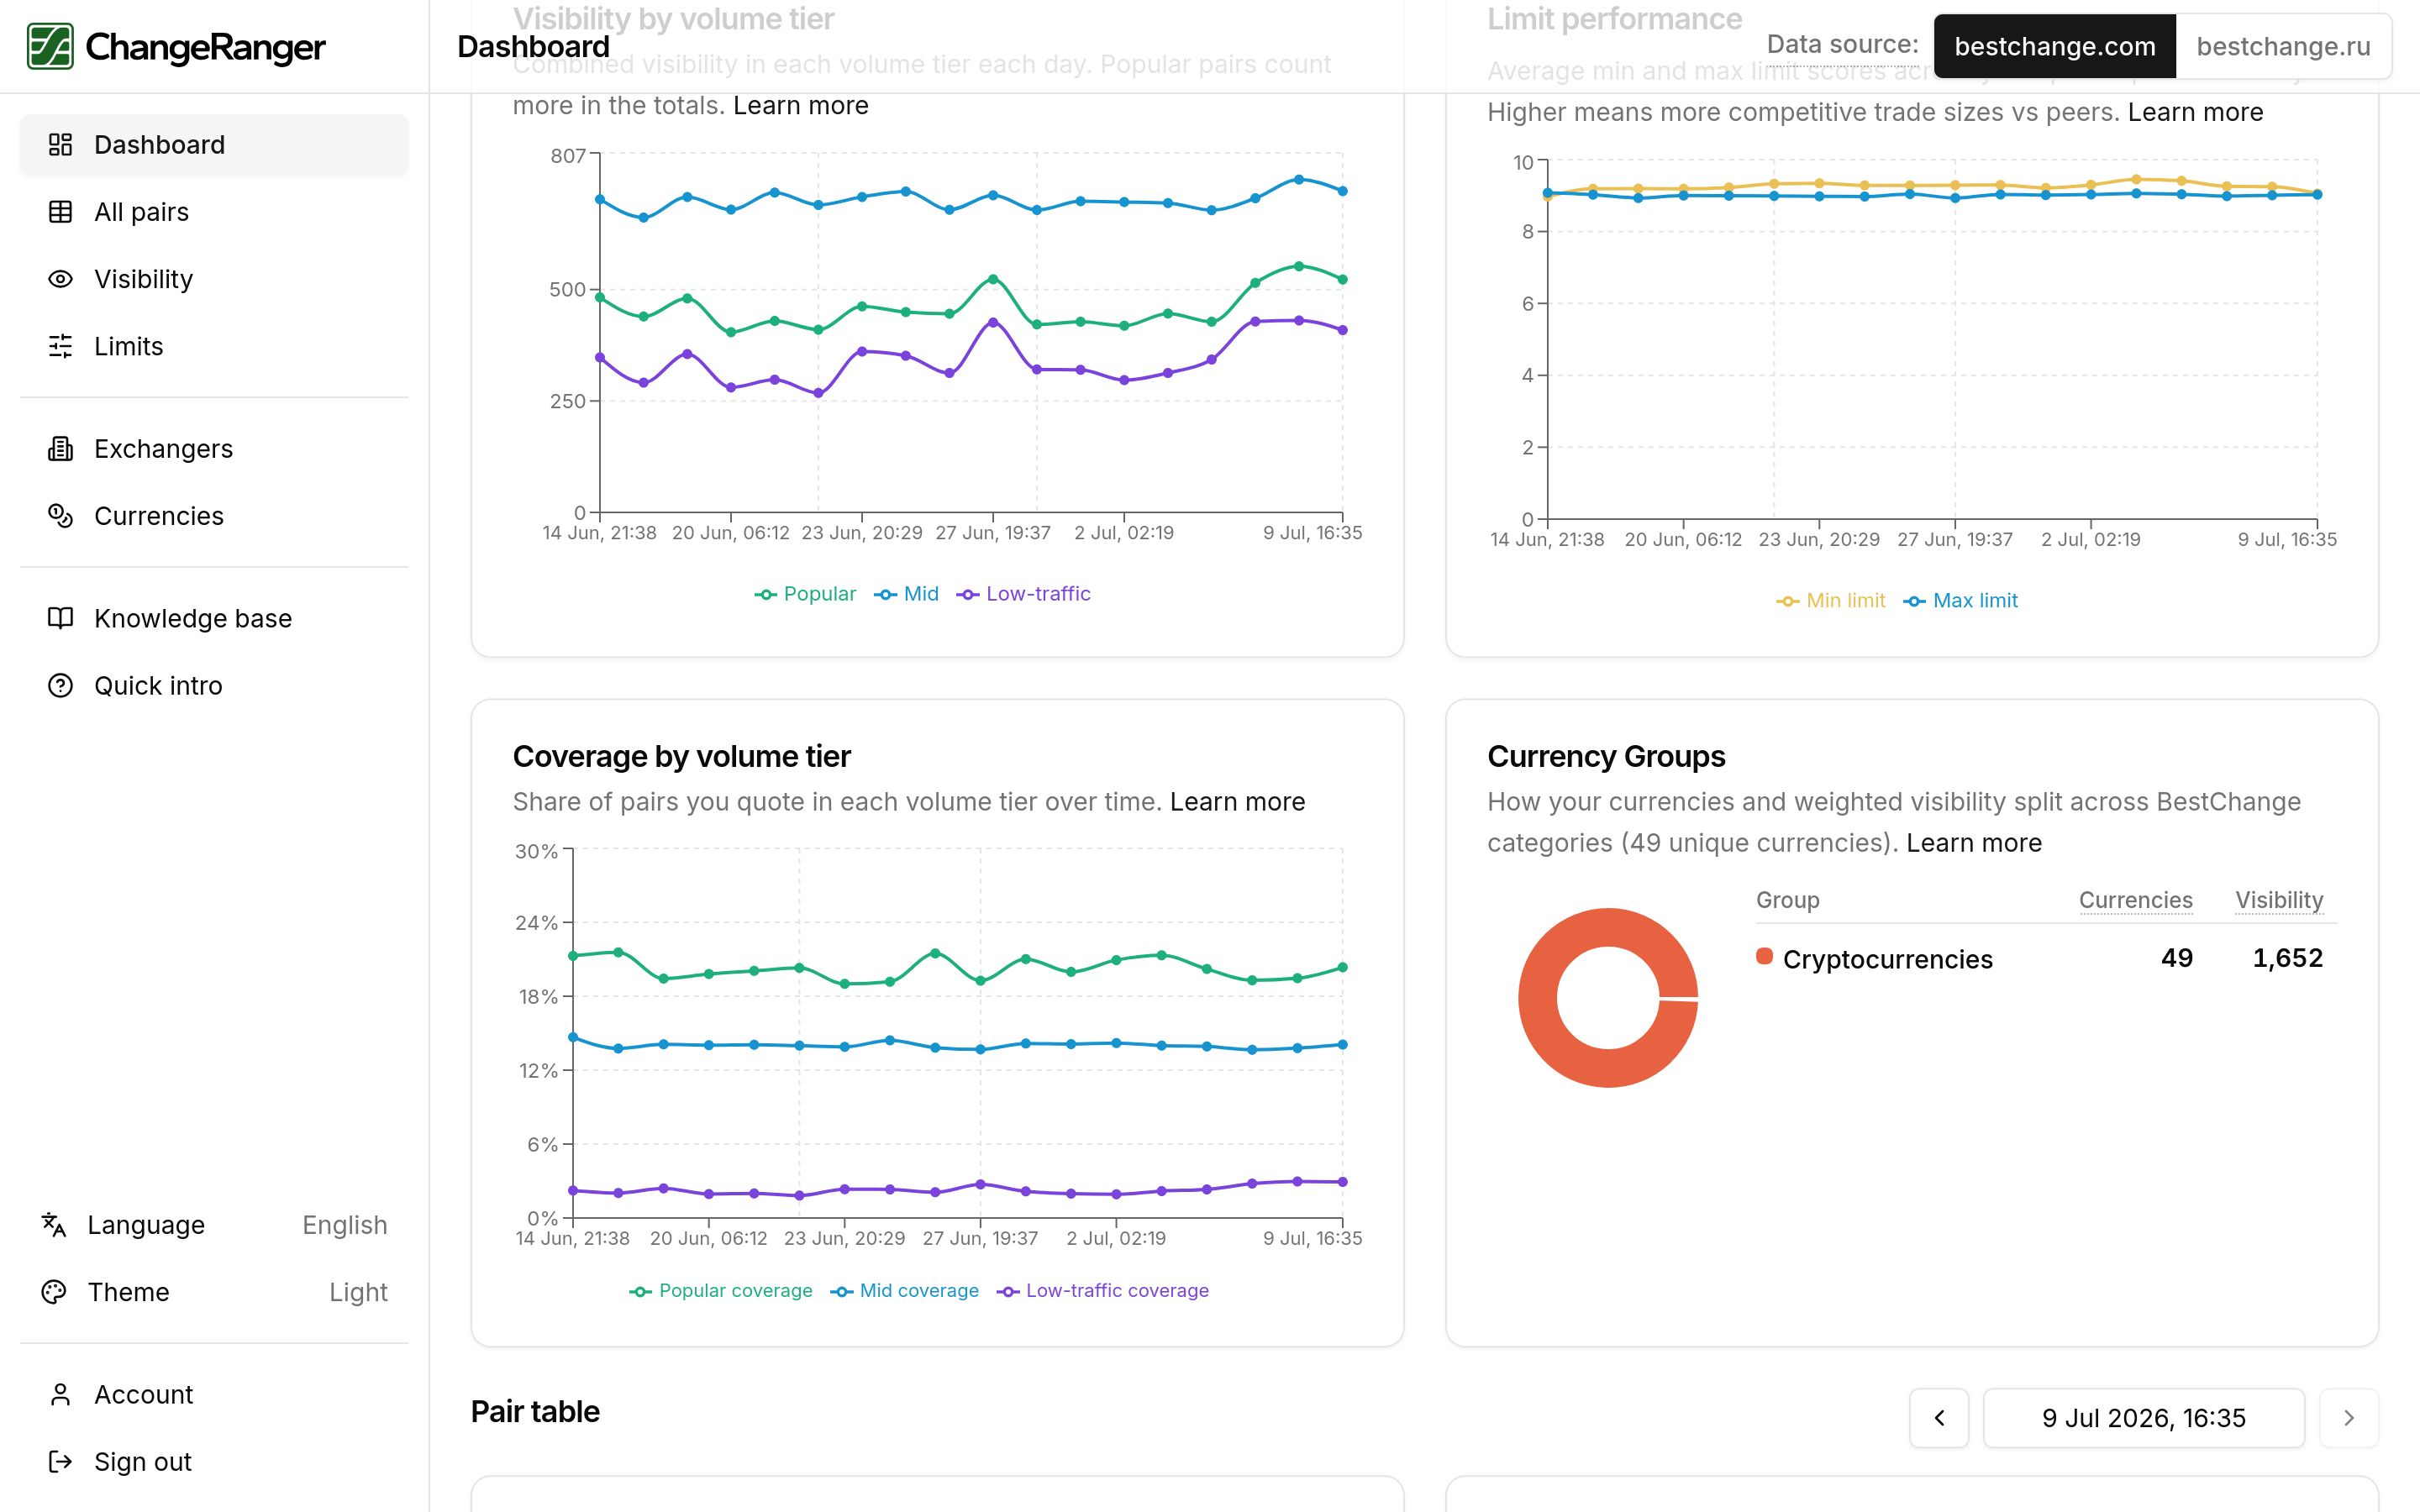The image size is (2420, 1512).
Task: Click the Knowledge base book icon
Action: [61, 618]
